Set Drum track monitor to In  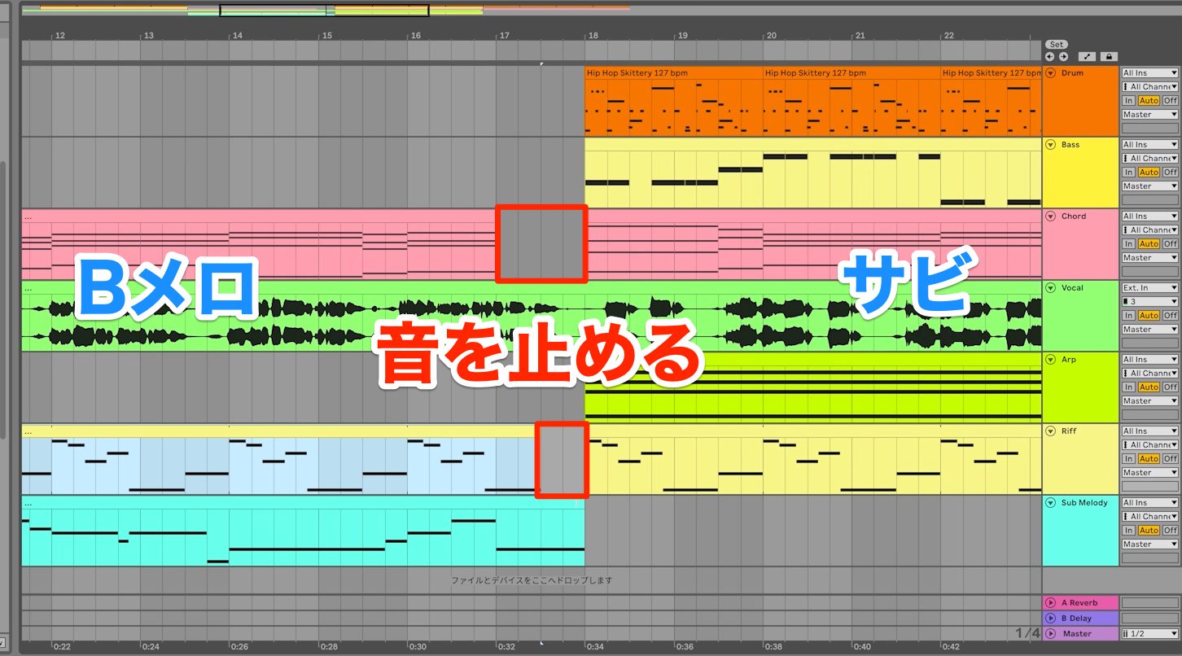coord(1128,101)
